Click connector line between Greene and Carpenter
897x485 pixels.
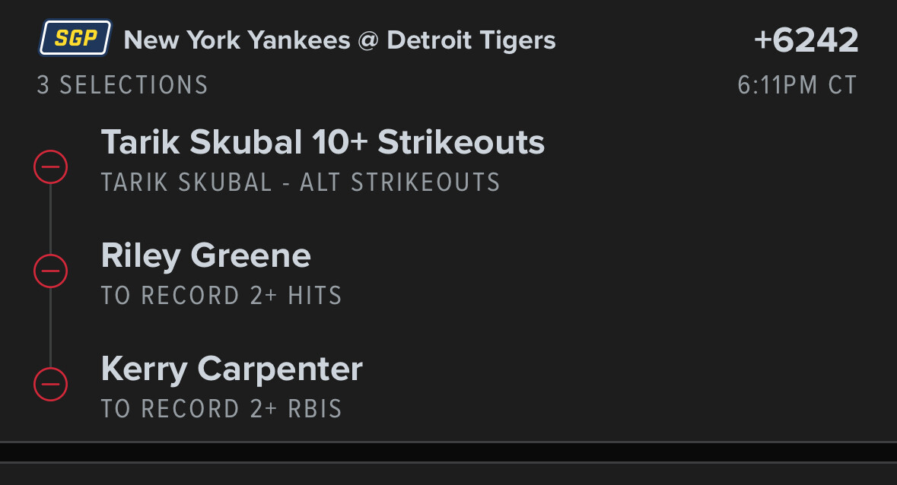[51, 327]
